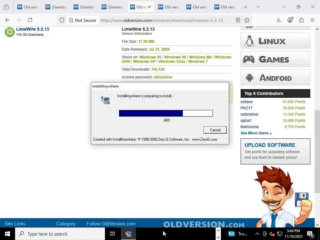Image resolution: width=320 pixels, height=240 pixels.
Task: Click the Category footer heading
Action: click(66, 224)
